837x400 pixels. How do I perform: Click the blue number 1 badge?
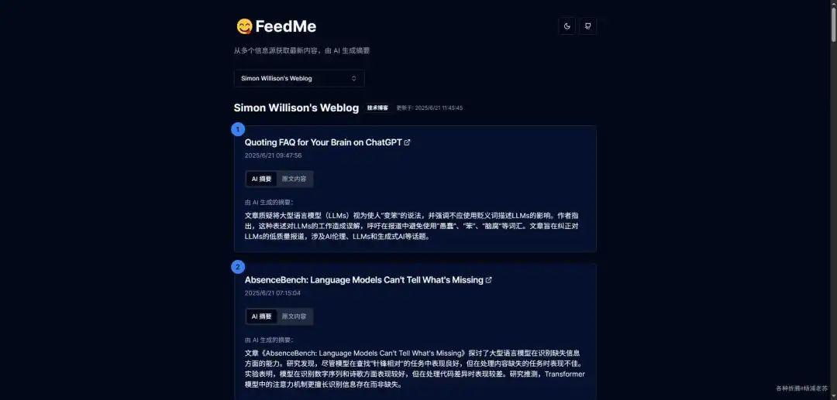point(238,129)
